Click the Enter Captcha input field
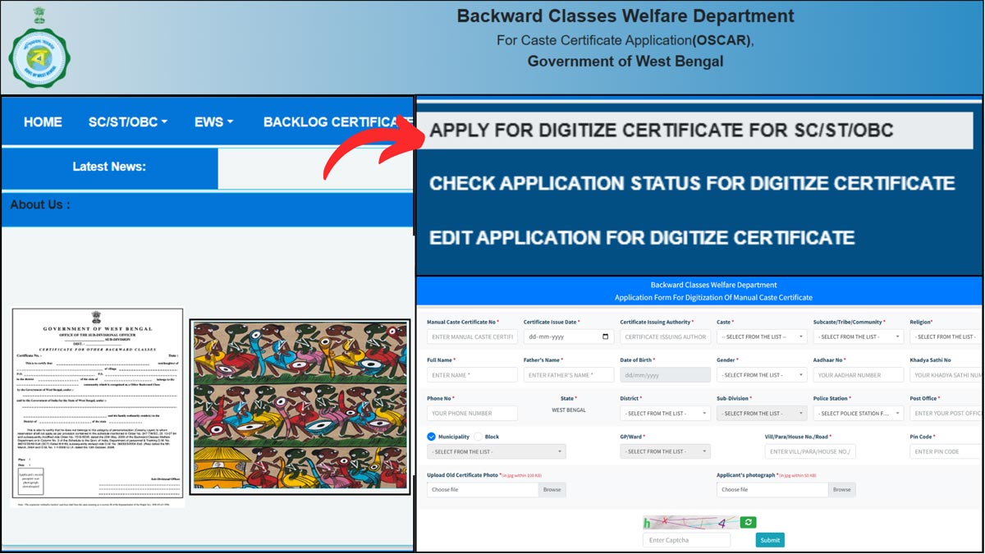The image size is (985, 554). (x=686, y=540)
